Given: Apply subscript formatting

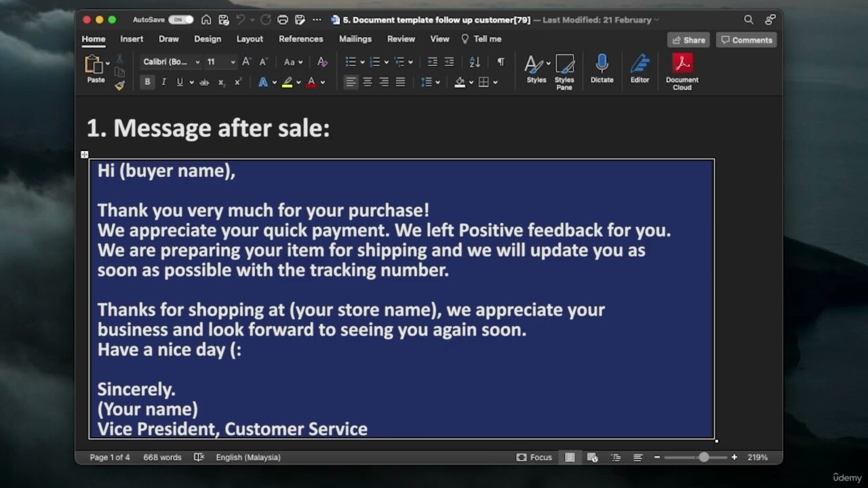Looking at the screenshot, I should point(221,82).
